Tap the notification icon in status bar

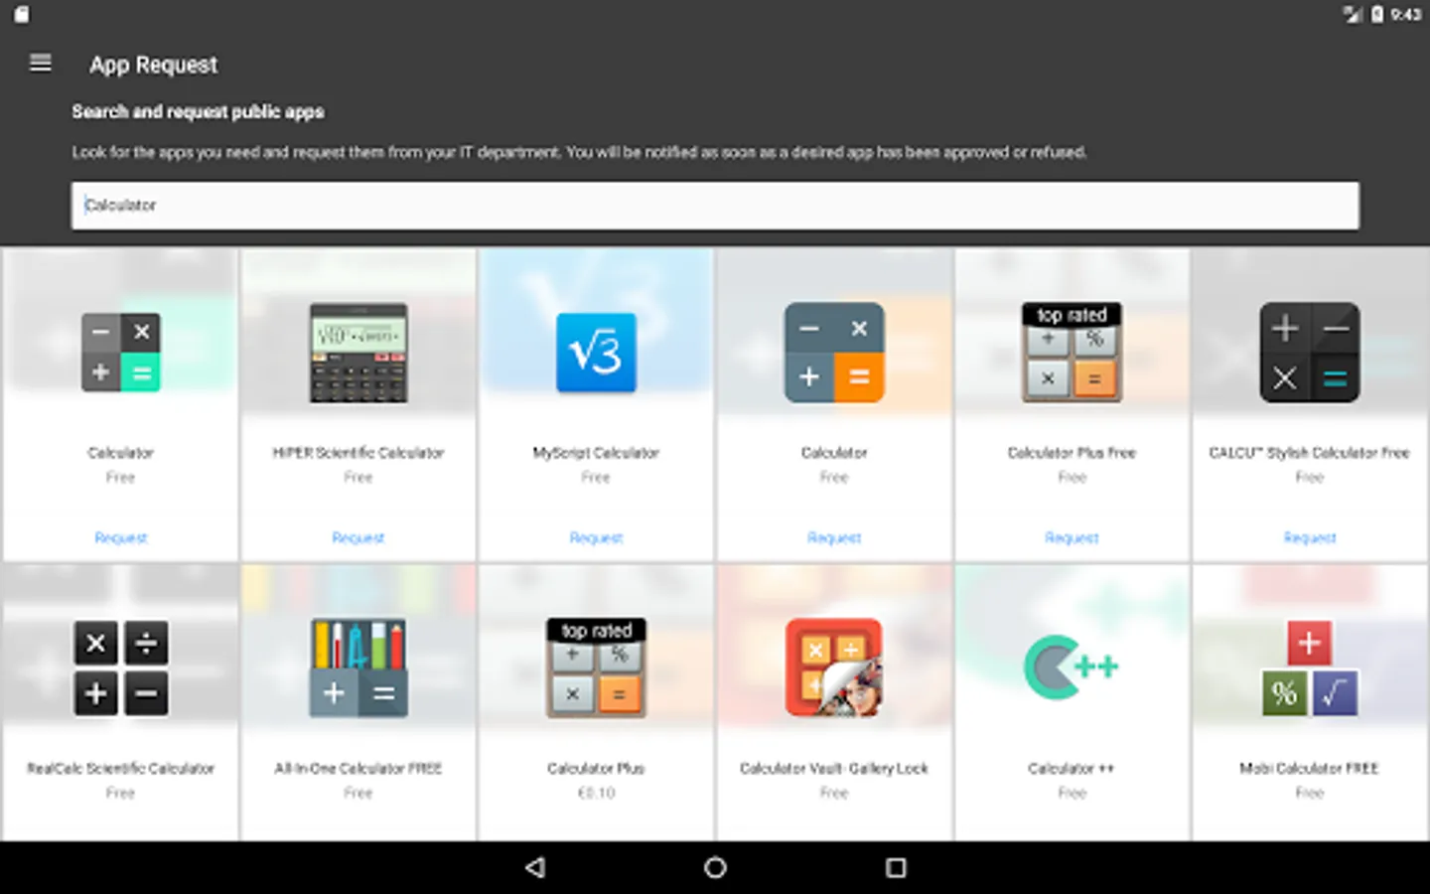[21, 14]
